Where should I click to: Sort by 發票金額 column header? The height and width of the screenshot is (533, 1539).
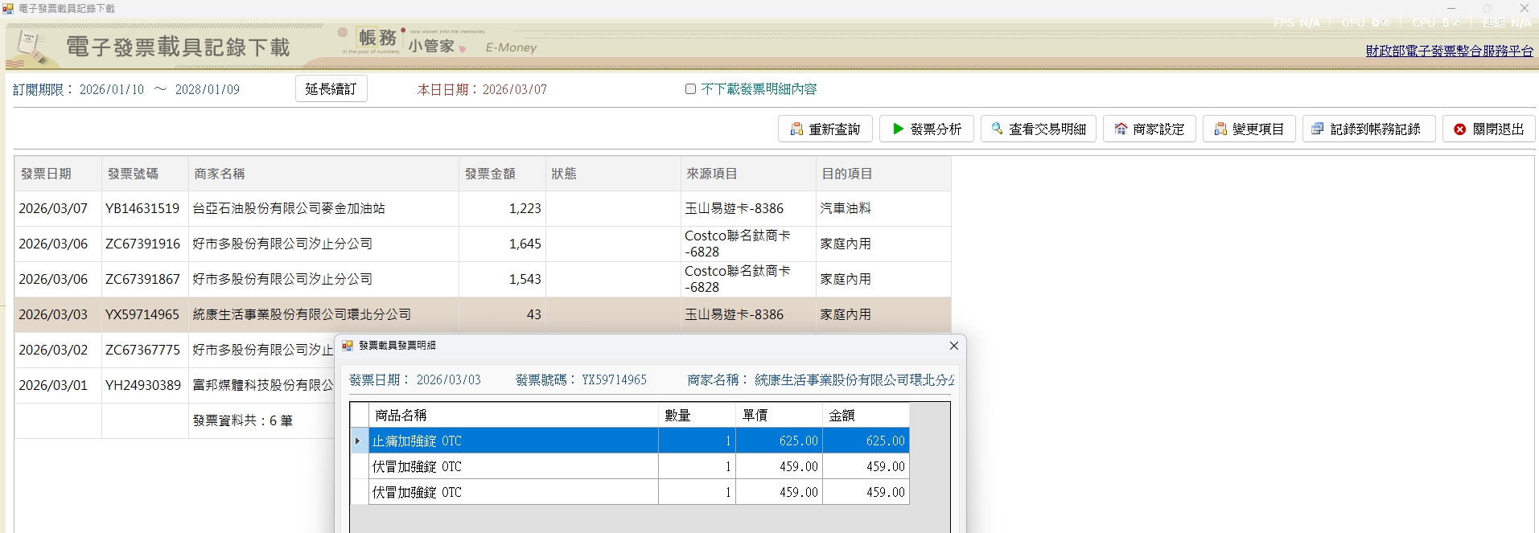click(490, 174)
